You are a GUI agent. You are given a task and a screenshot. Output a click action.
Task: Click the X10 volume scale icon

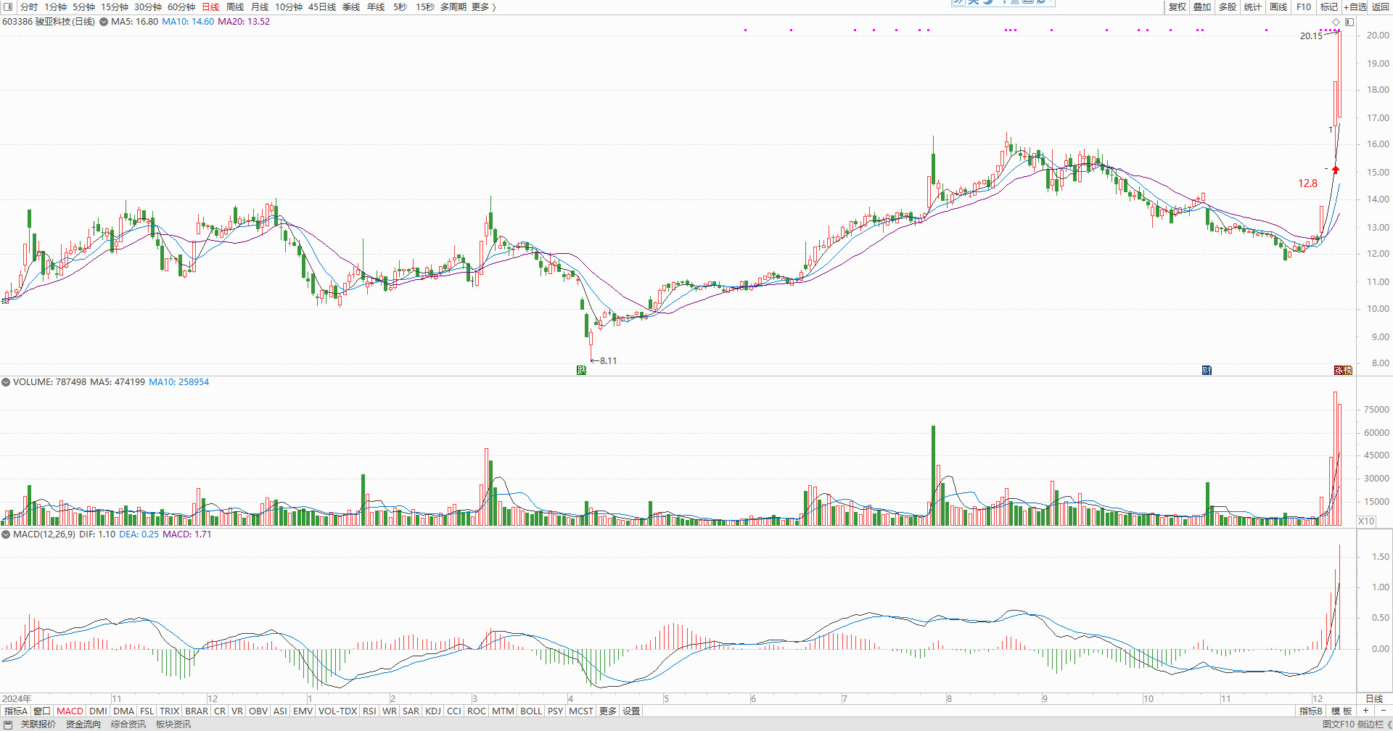click(x=1366, y=521)
